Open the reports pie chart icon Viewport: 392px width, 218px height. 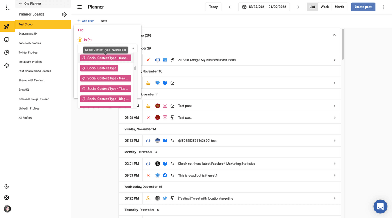point(7,53)
